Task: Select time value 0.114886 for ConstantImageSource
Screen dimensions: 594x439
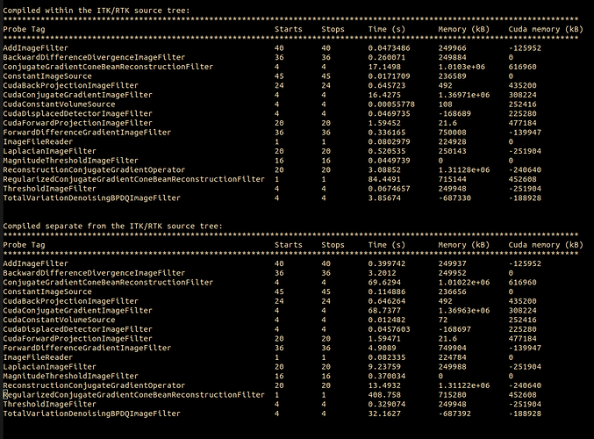Action: tap(387, 291)
